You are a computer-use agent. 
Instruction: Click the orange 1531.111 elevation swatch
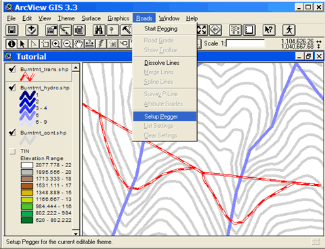(27, 186)
